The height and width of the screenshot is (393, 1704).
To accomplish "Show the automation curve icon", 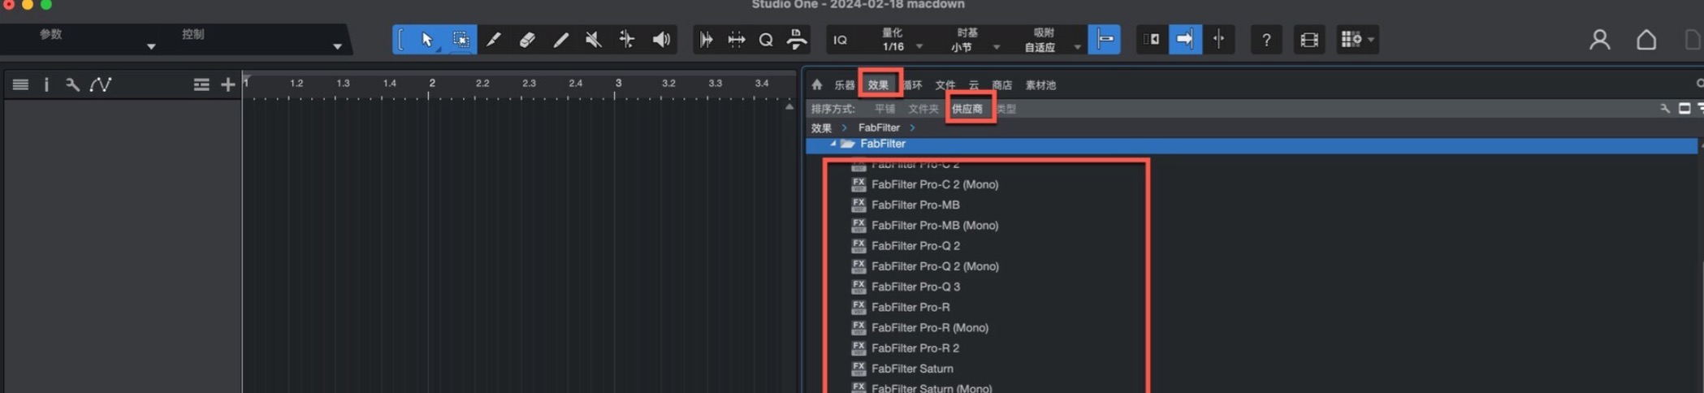I will click(x=101, y=84).
